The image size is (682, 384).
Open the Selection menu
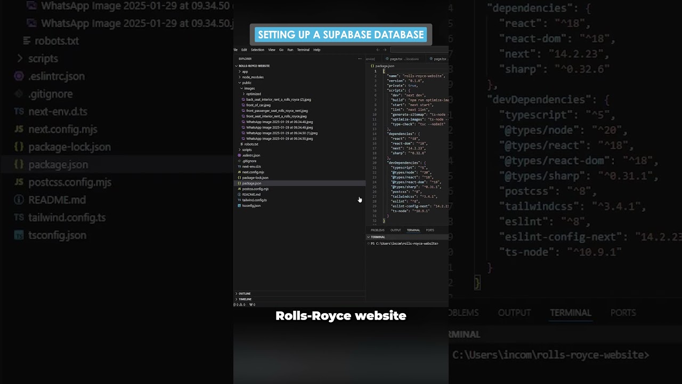pyautogui.click(x=257, y=50)
